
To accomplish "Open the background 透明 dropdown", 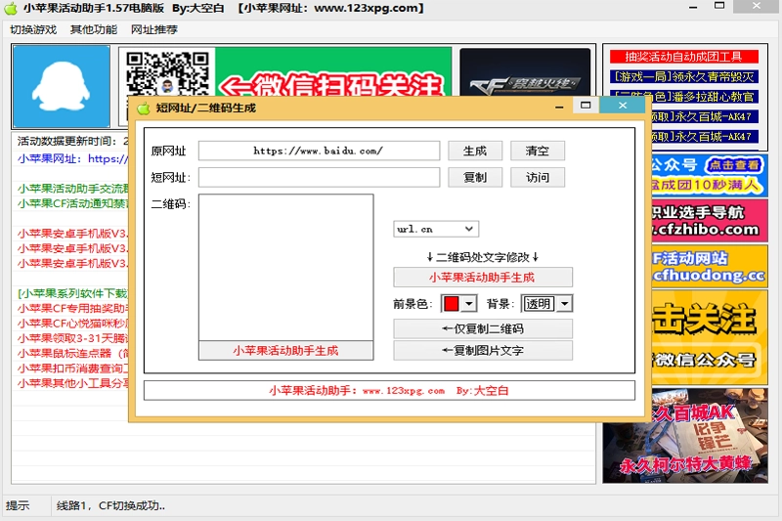I will [x=564, y=304].
